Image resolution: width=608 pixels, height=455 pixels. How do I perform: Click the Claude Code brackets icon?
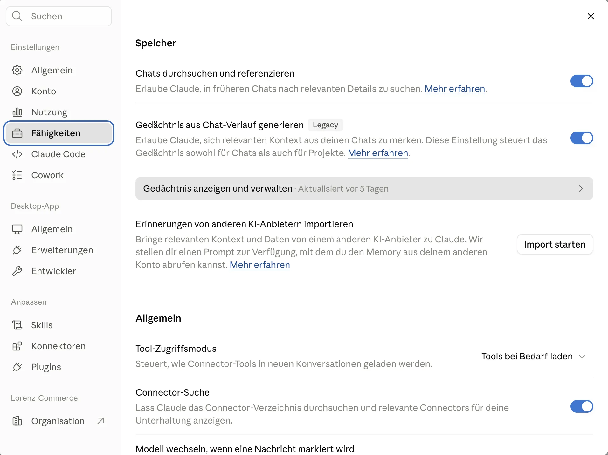tap(17, 154)
